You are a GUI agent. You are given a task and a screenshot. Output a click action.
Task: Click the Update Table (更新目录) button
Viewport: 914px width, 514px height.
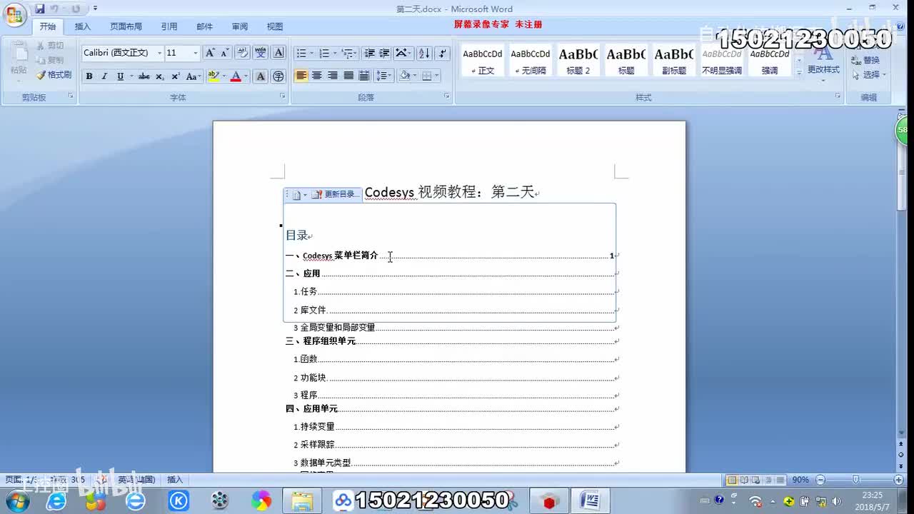[x=335, y=194]
